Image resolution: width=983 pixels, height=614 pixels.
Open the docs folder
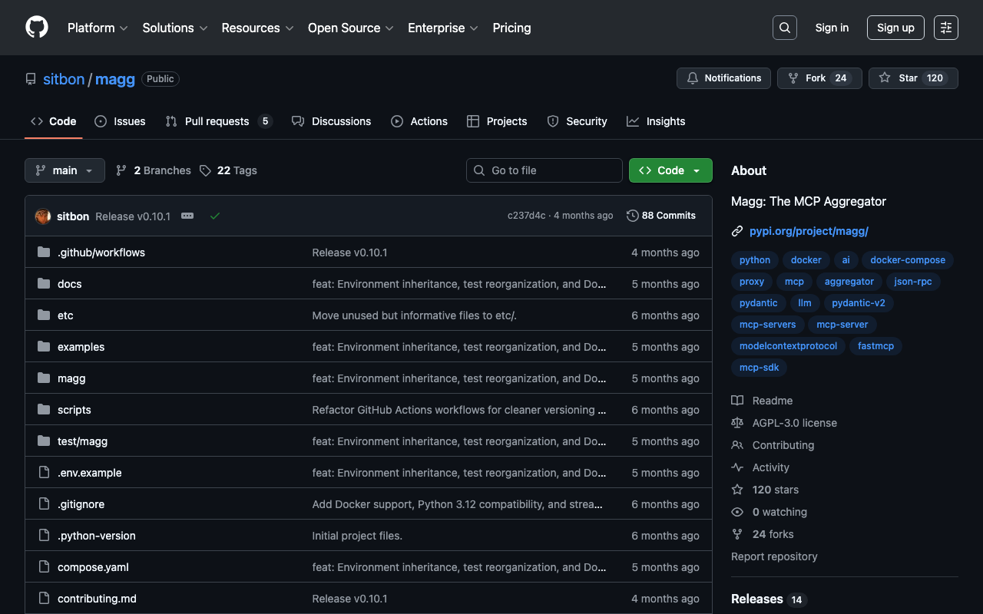coord(69,284)
